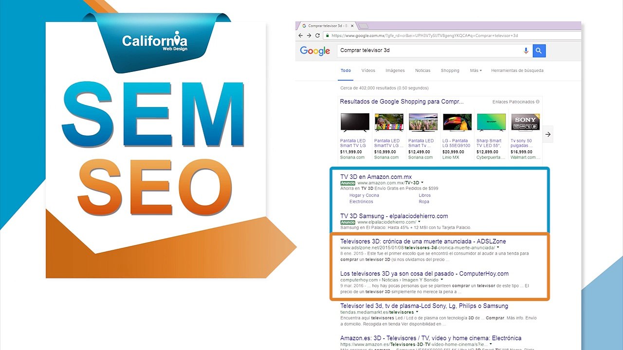Expand the arrow beside www.elpalaciodehierro.com/
The width and height of the screenshot is (623, 350).
(x=419, y=222)
